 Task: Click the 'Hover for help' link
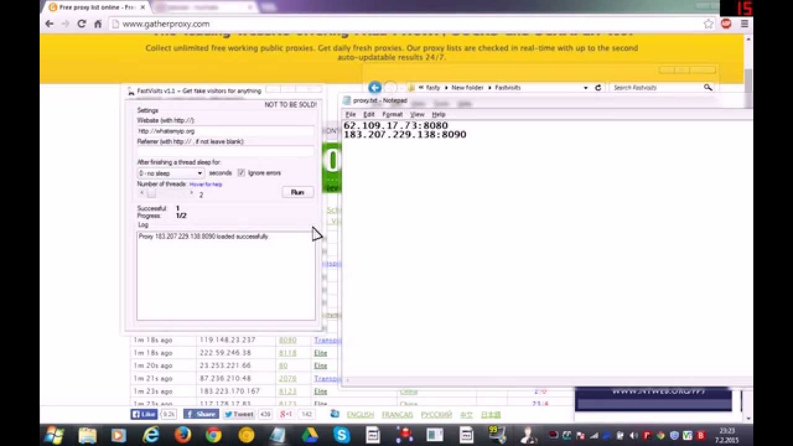pyautogui.click(x=206, y=184)
